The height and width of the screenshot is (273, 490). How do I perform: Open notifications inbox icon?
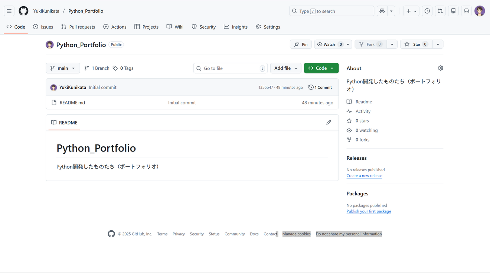(x=466, y=11)
